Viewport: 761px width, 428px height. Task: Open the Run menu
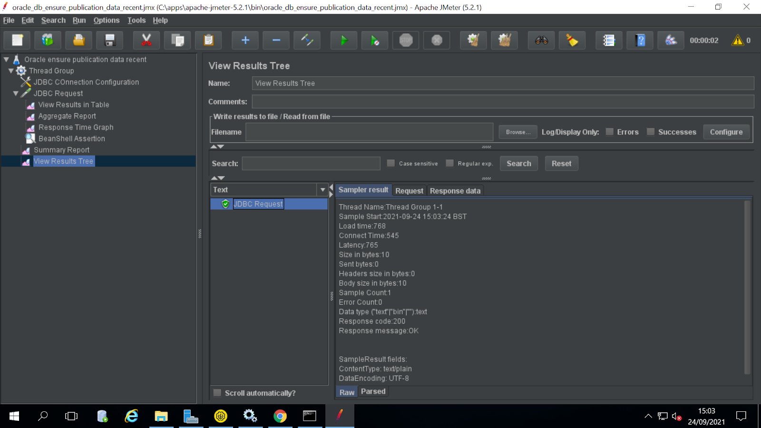pyautogui.click(x=79, y=20)
